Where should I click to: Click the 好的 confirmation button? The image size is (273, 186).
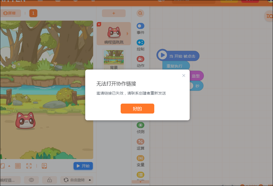[137, 109]
